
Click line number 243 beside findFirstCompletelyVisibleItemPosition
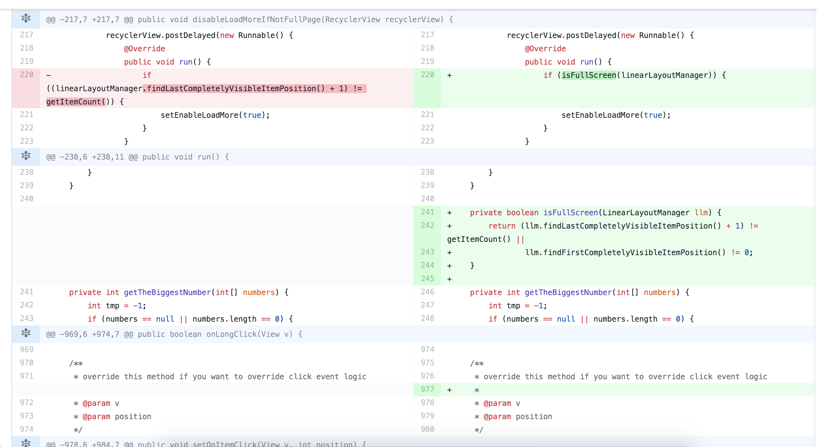coord(427,252)
